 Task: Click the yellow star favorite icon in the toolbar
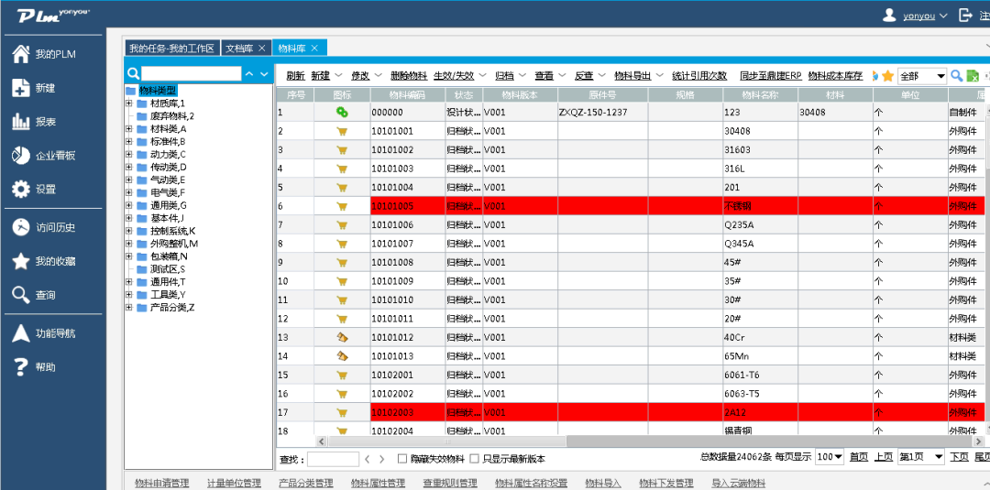coord(887,76)
